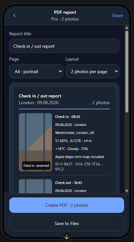Image resolution: width=134 pixels, height=242 pixels.
Task: Click the scrollbar down arrow
Action: pyautogui.click(x=127, y=191)
